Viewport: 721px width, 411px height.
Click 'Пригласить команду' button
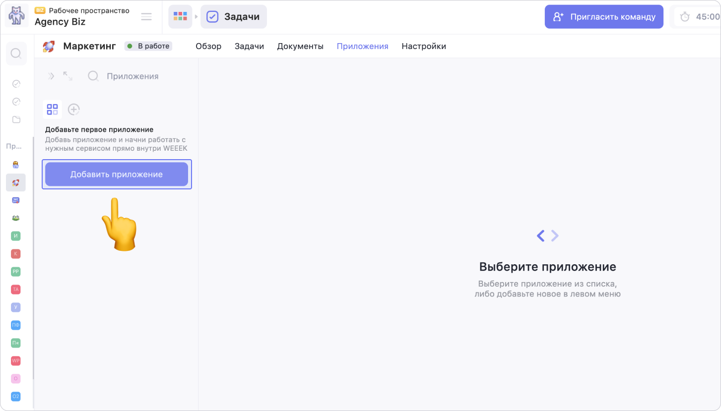[x=604, y=17]
